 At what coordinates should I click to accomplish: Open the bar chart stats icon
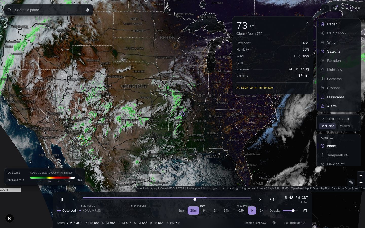325,8
